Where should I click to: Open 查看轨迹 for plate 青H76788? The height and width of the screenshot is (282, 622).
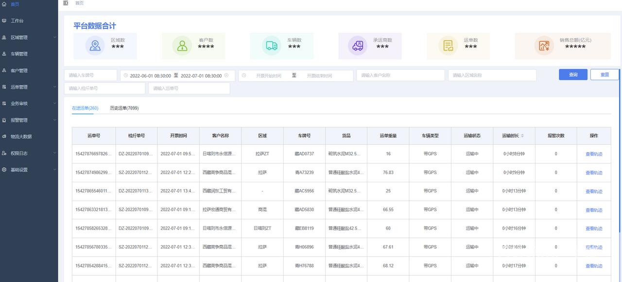[x=594, y=266]
